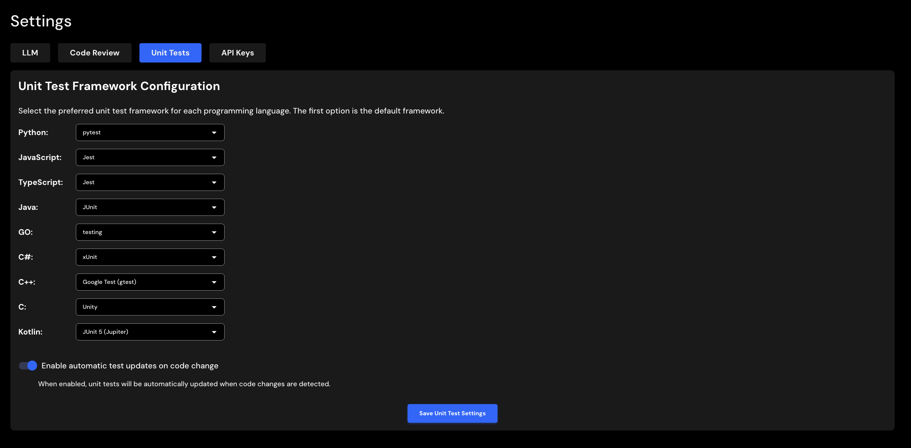The width and height of the screenshot is (911, 448).
Task: Open the Kotlin framework dropdown
Action: (x=150, y=332)
